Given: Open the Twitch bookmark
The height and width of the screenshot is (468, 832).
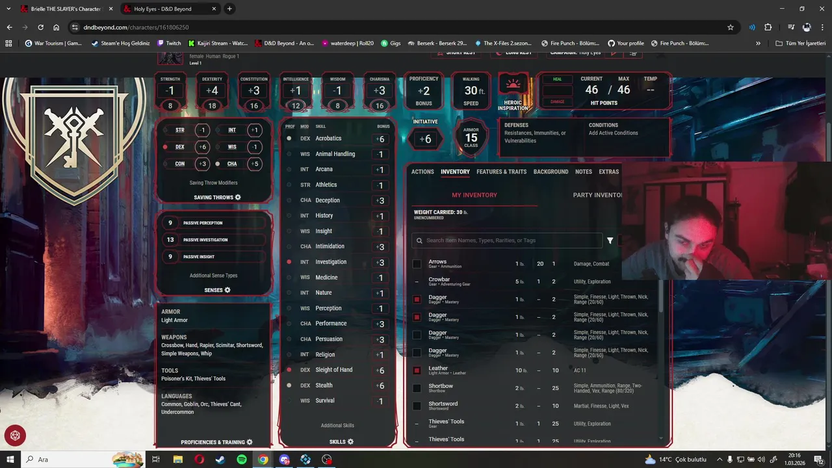Looking at the screenshot, I should click(x=169, y=43).
